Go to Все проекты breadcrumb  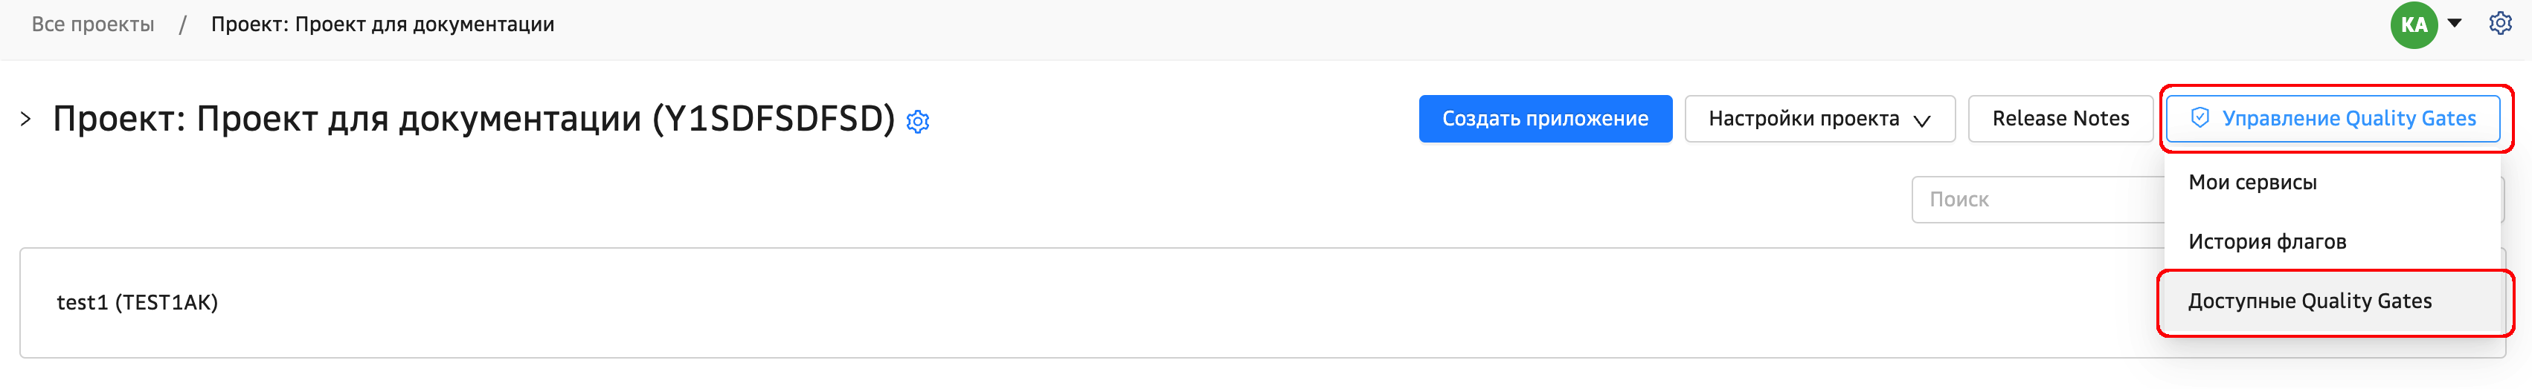point(92,24)
